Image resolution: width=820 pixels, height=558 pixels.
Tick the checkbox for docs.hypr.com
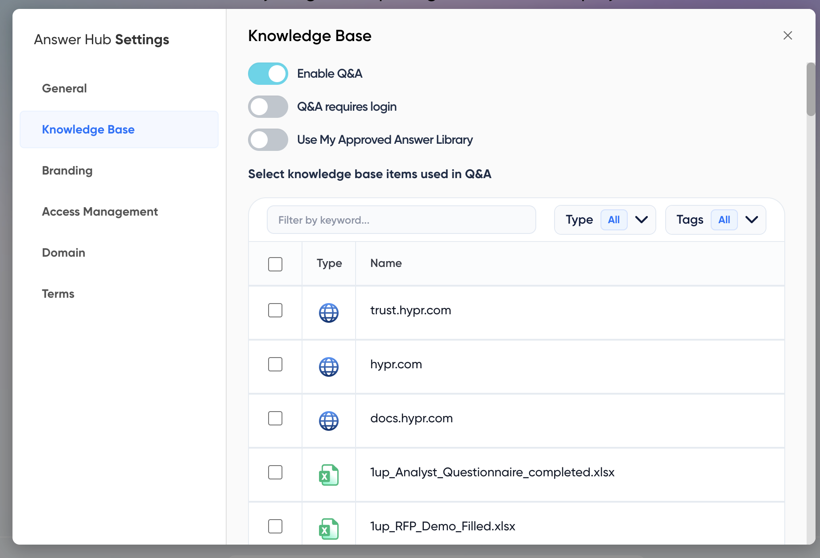[x=275, y=418]
